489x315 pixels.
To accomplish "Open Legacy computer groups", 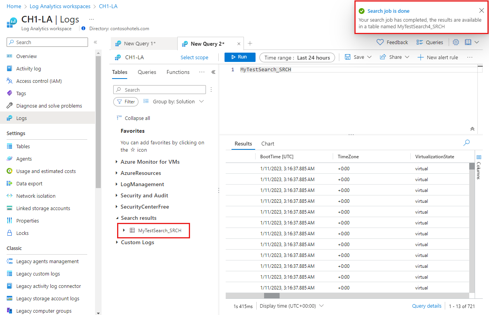I will coord(44,311).
